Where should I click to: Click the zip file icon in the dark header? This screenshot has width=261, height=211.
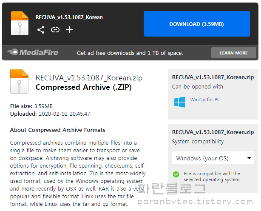pyautogui.click(x=20, y=23)
